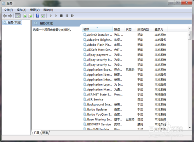Open help with the question mark icon
194x142 pixels.
38,16
